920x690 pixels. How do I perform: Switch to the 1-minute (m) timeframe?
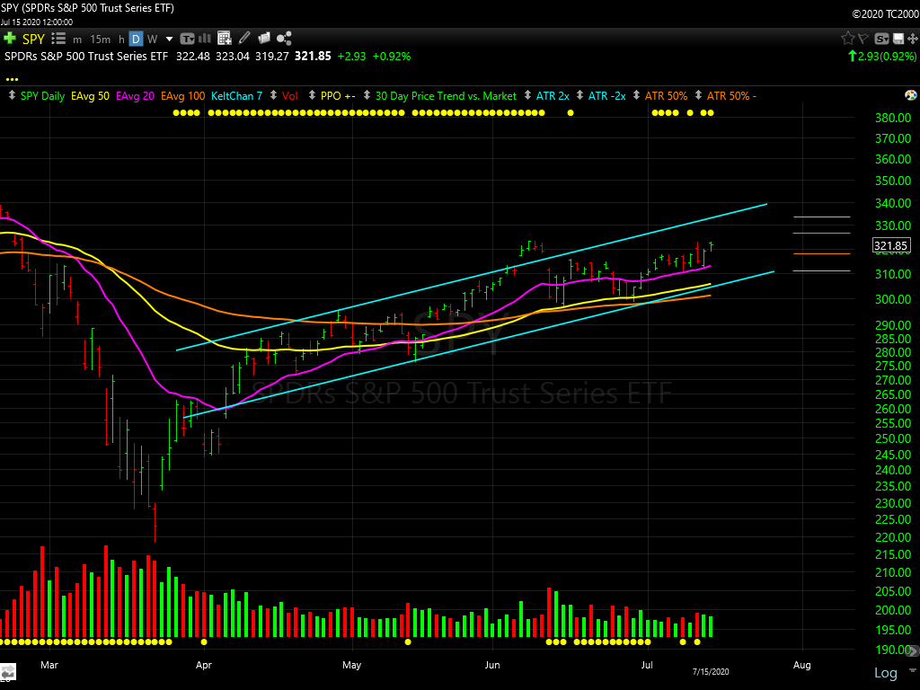[x=77, y=40]
